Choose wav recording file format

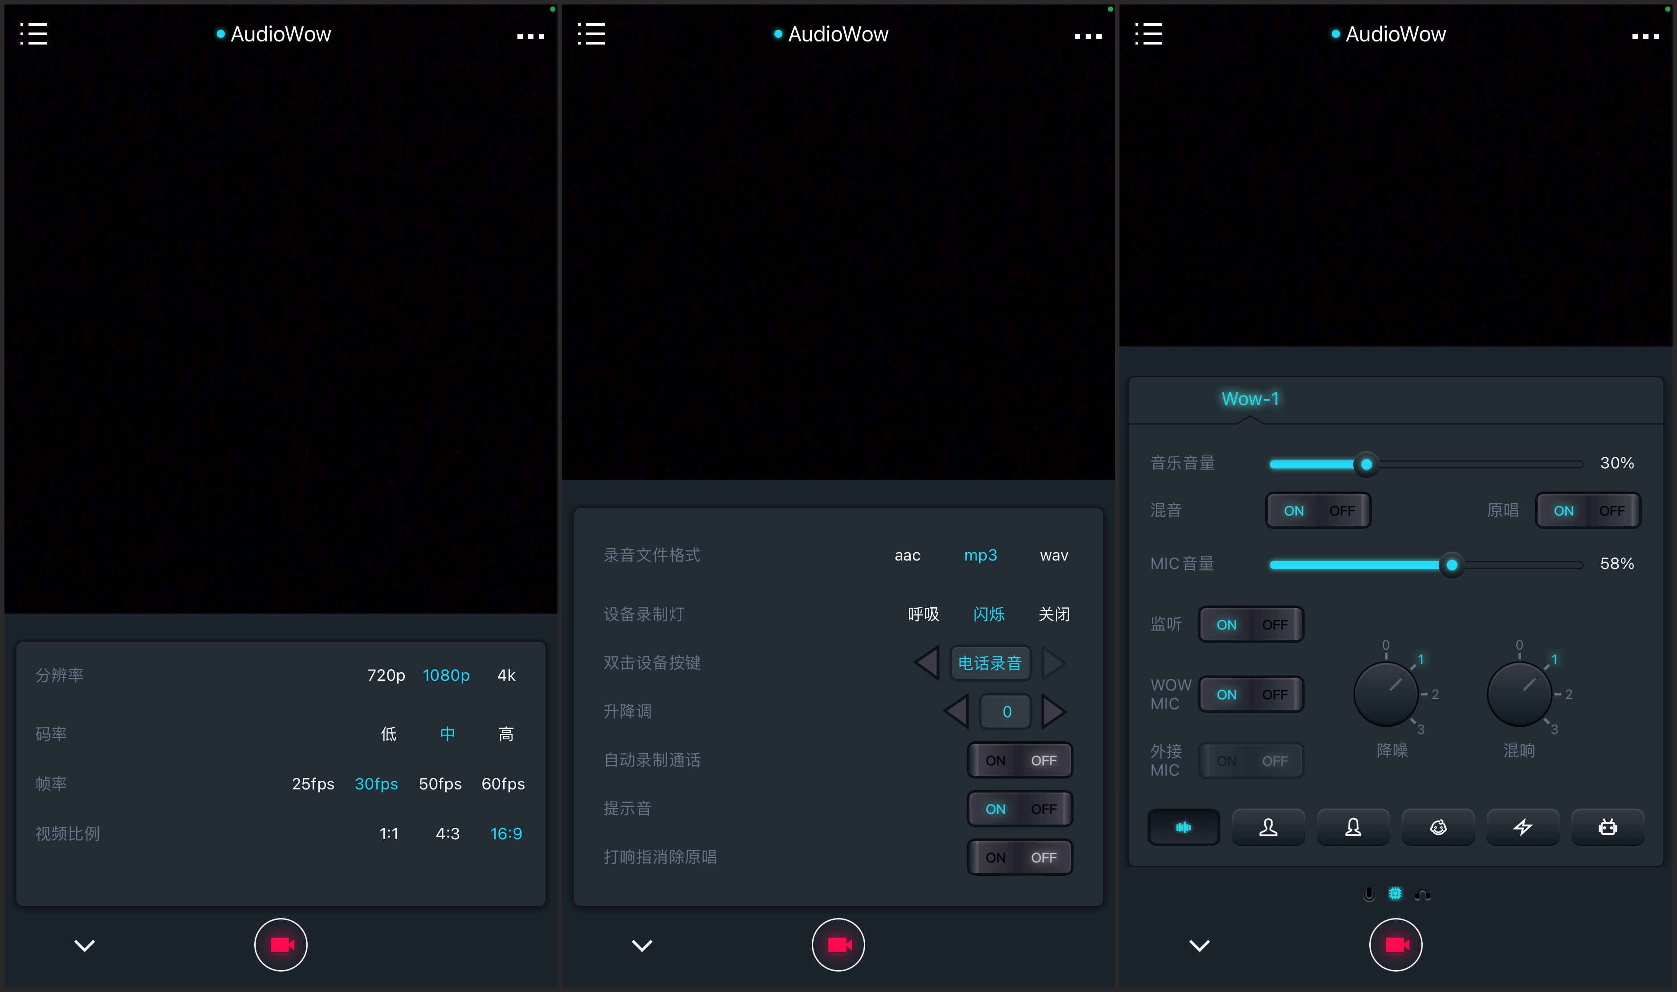coord(1054,556)
